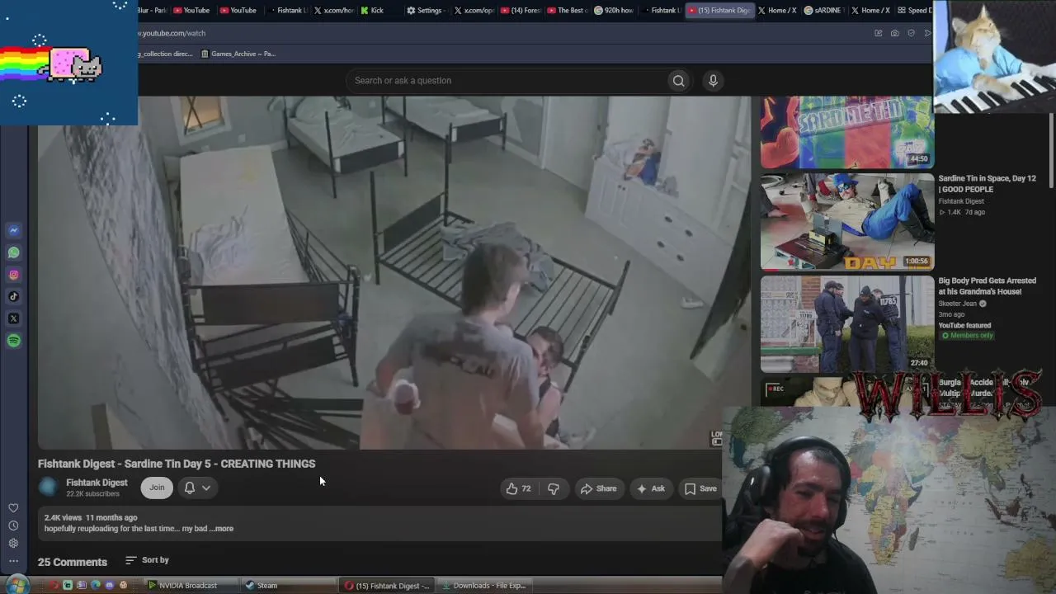Click the snapshot camera icon in address bar

click(894, 33)
